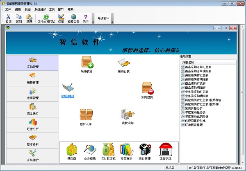Open 基本资料 module in sidebar
Image resolution: width=246 pixels, height=171 pixels.
tap(32, 140)
